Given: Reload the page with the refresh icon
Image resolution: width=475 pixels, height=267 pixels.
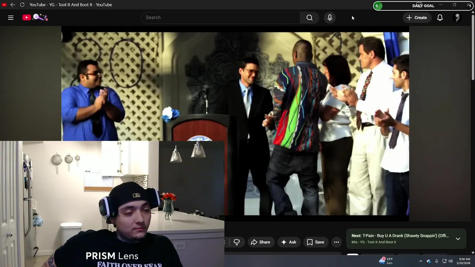Looking at the screenshot, I should pos(22,5).
